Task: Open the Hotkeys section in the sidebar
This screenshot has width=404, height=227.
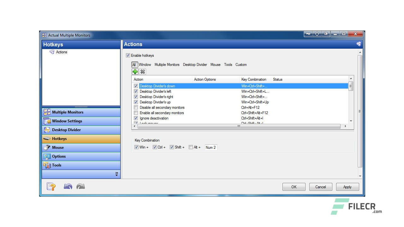Action: click(x=81, y=139)
